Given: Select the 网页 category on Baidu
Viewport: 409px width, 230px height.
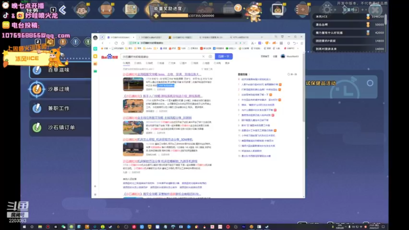Looking at the screenshot, I should click(126, 63).
